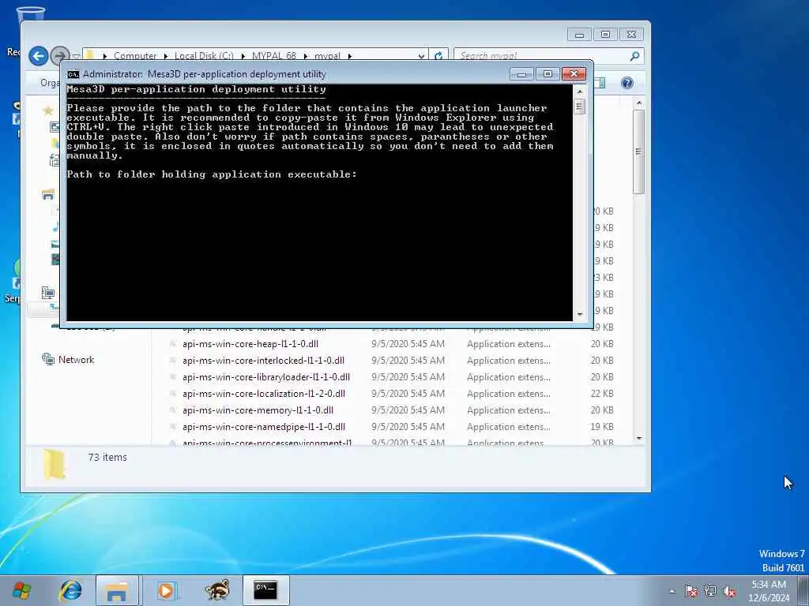The height and width of the screenshot is (606, 809).
Task: Open the Recycle Bin desktop icon
Action: 30,16
